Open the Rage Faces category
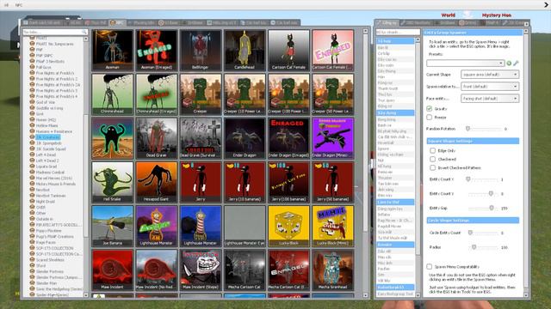This screenshot has width=551, height=309. click(x=46, y=242)
